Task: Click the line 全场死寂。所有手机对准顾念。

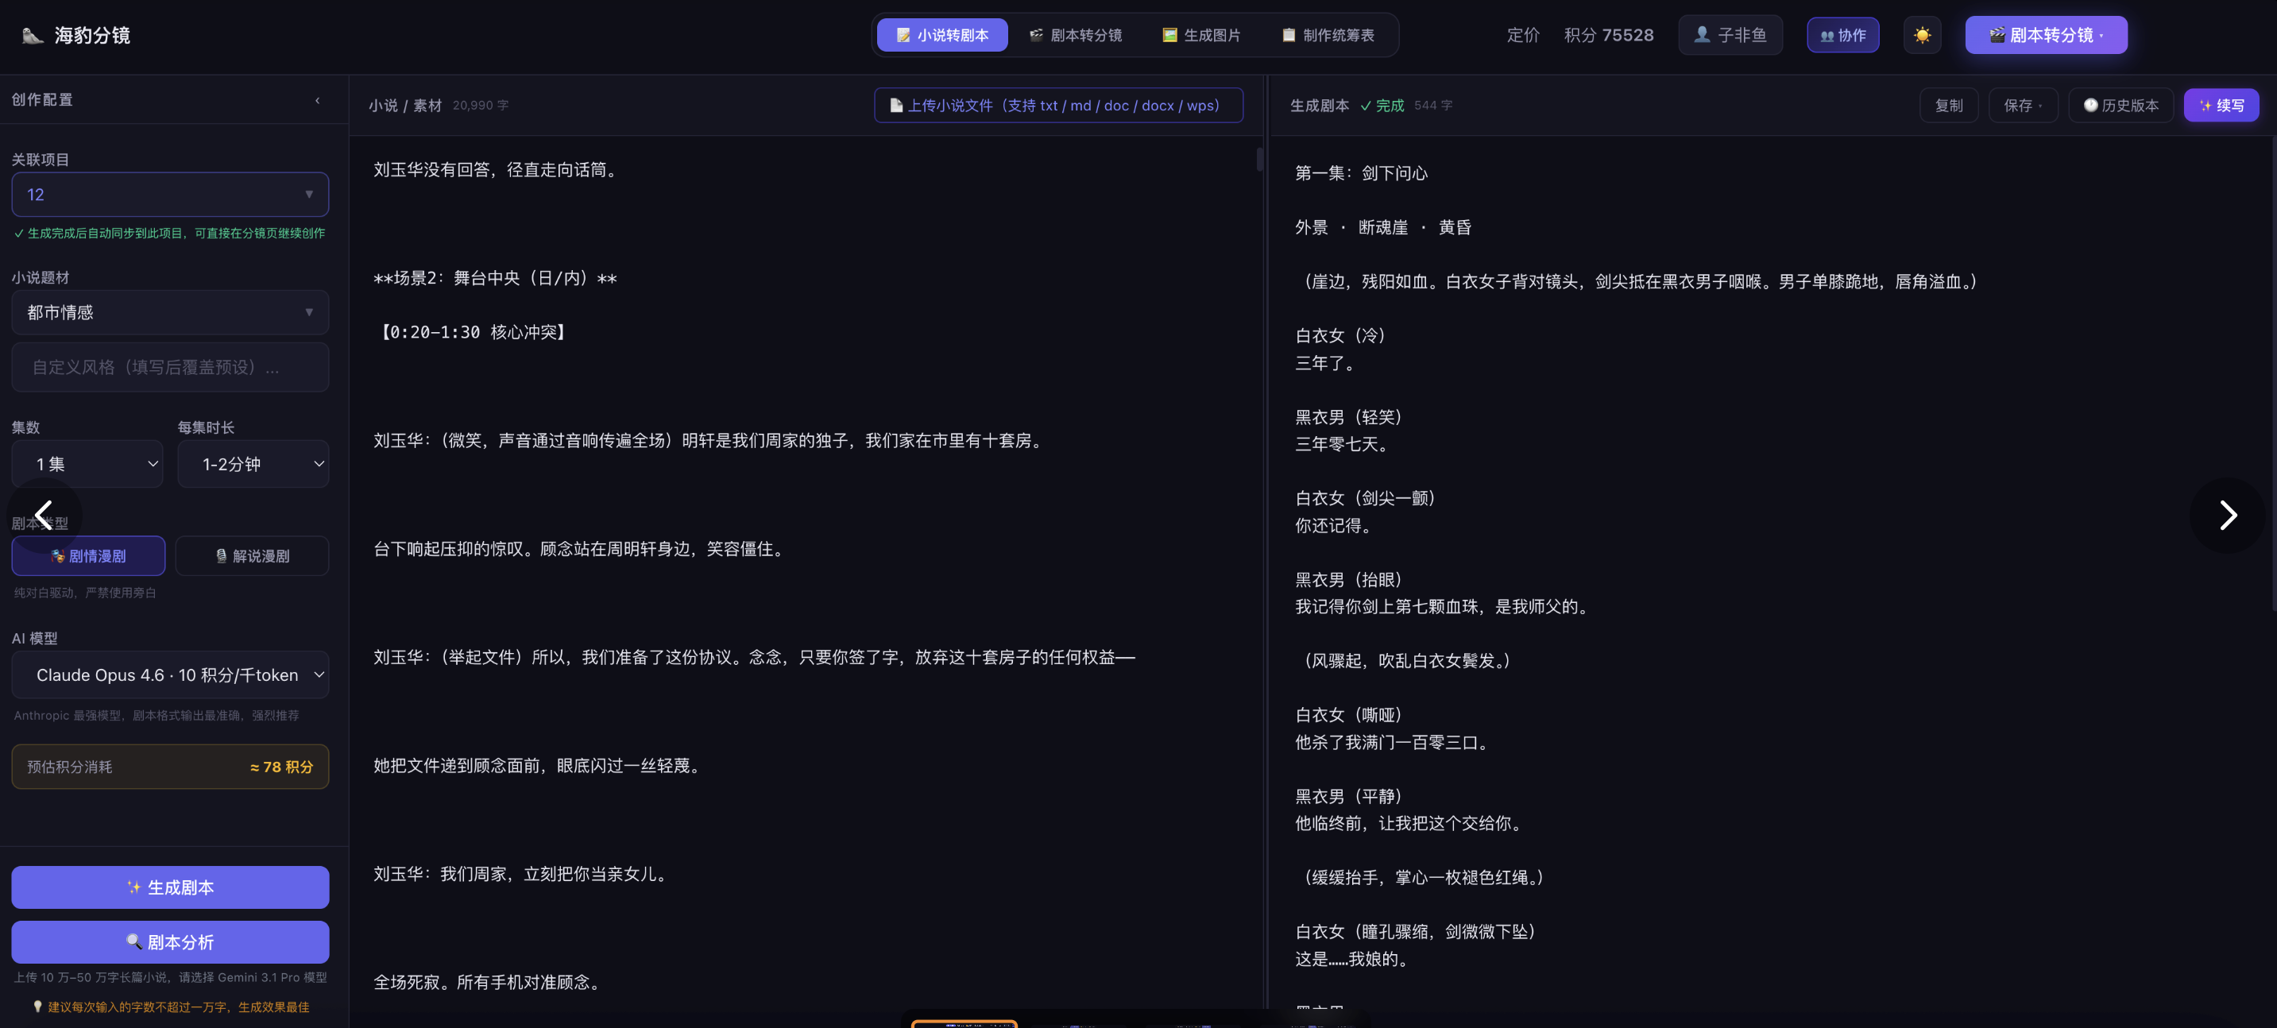Action: (x=489, y=982)
